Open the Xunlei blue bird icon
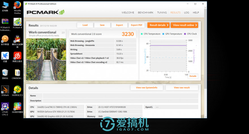 pos(5,57)
